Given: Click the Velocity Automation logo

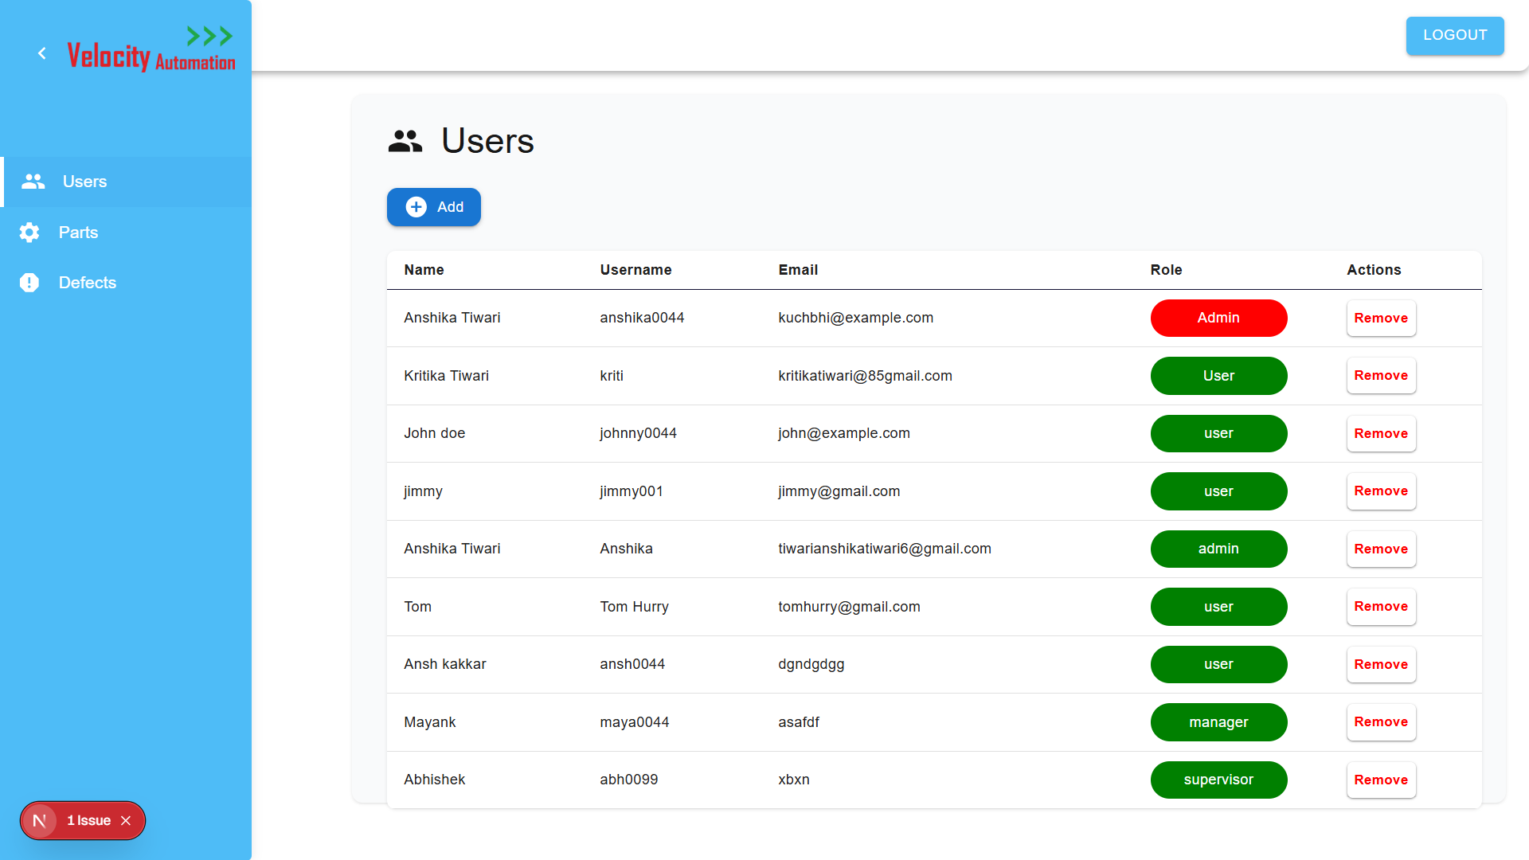Looking at the screenshot, I should pyautogui.click(x=151, y=50).
